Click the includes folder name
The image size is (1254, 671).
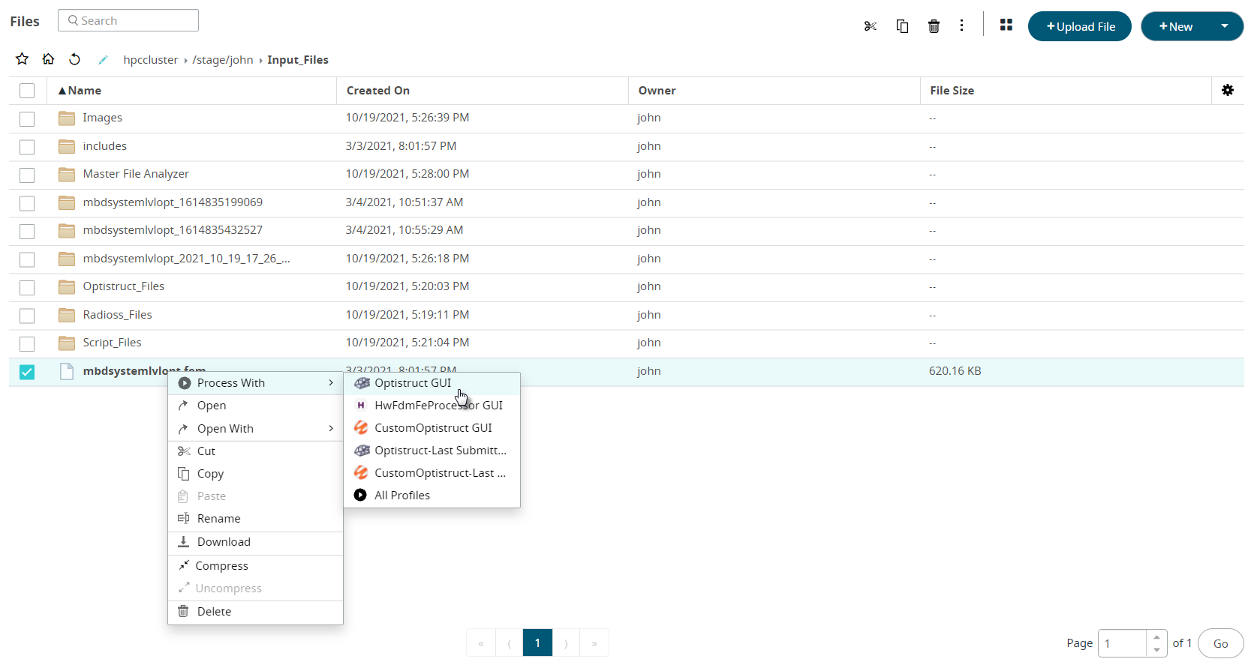(x=105, y=146)
